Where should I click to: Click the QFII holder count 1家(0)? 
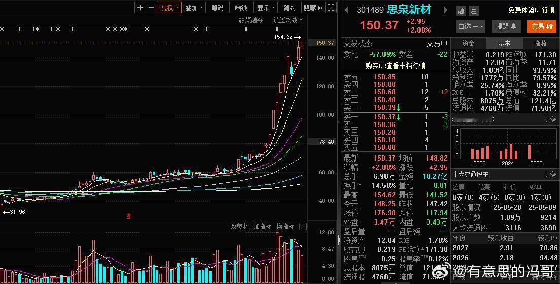click(x=541, y=197)
